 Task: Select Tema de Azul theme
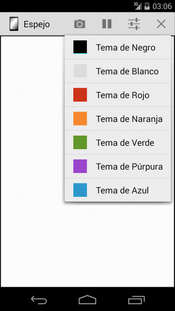[x=118, y=190]
